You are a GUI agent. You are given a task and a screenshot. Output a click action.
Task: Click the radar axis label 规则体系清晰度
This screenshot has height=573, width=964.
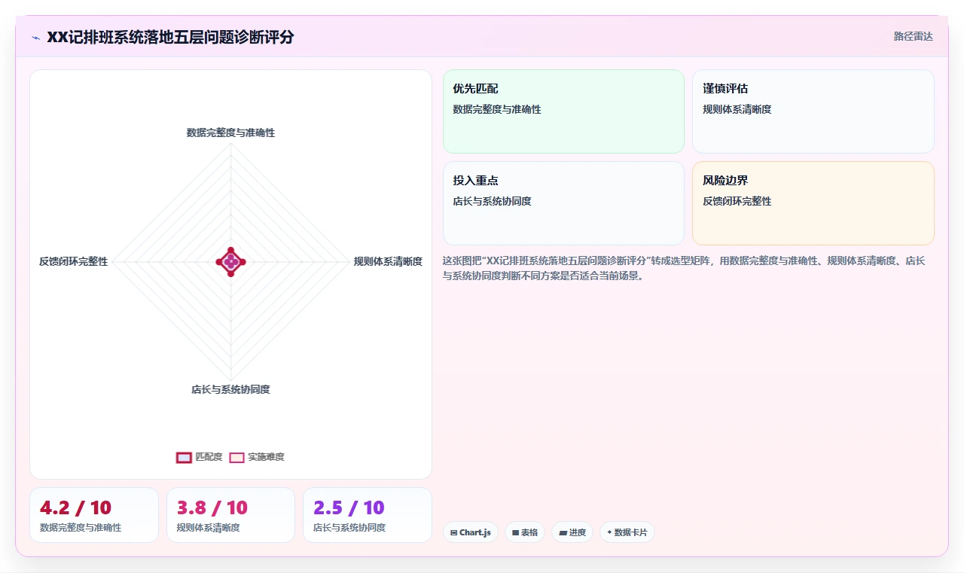(388, 262)
